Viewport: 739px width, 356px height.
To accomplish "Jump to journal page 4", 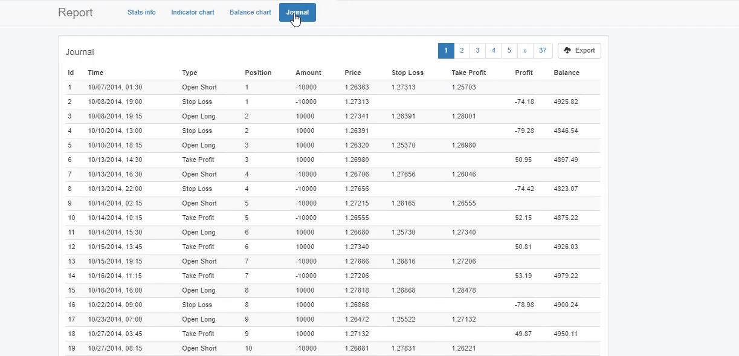I will click(493, 51).
